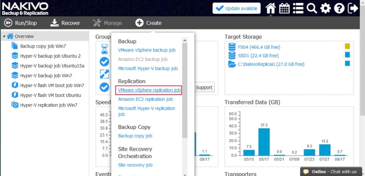Viewport: 365px width, 176px height.
Task: Open the calendar view icon
Action: (284, 8)
